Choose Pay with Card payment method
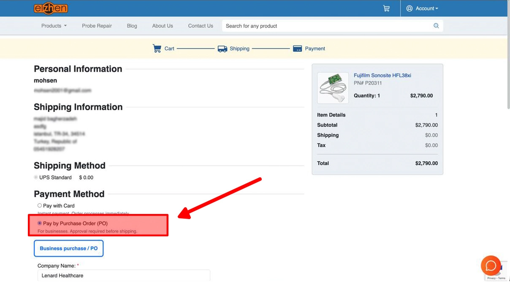The height and width of the screenshot is (287, 510). point(39,205)
